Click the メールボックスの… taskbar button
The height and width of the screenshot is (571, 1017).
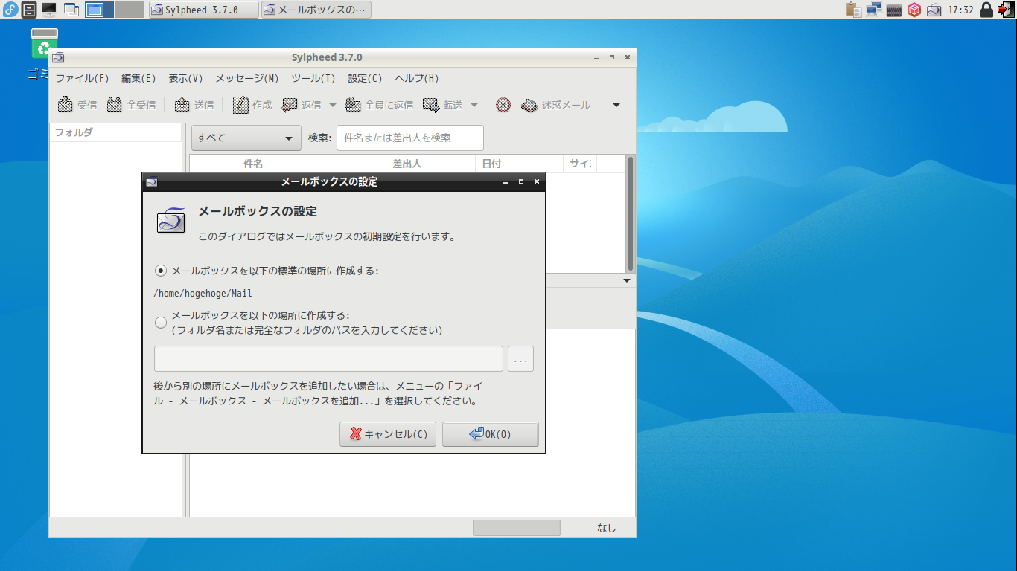pyautogui.click(x=316, y=10)
